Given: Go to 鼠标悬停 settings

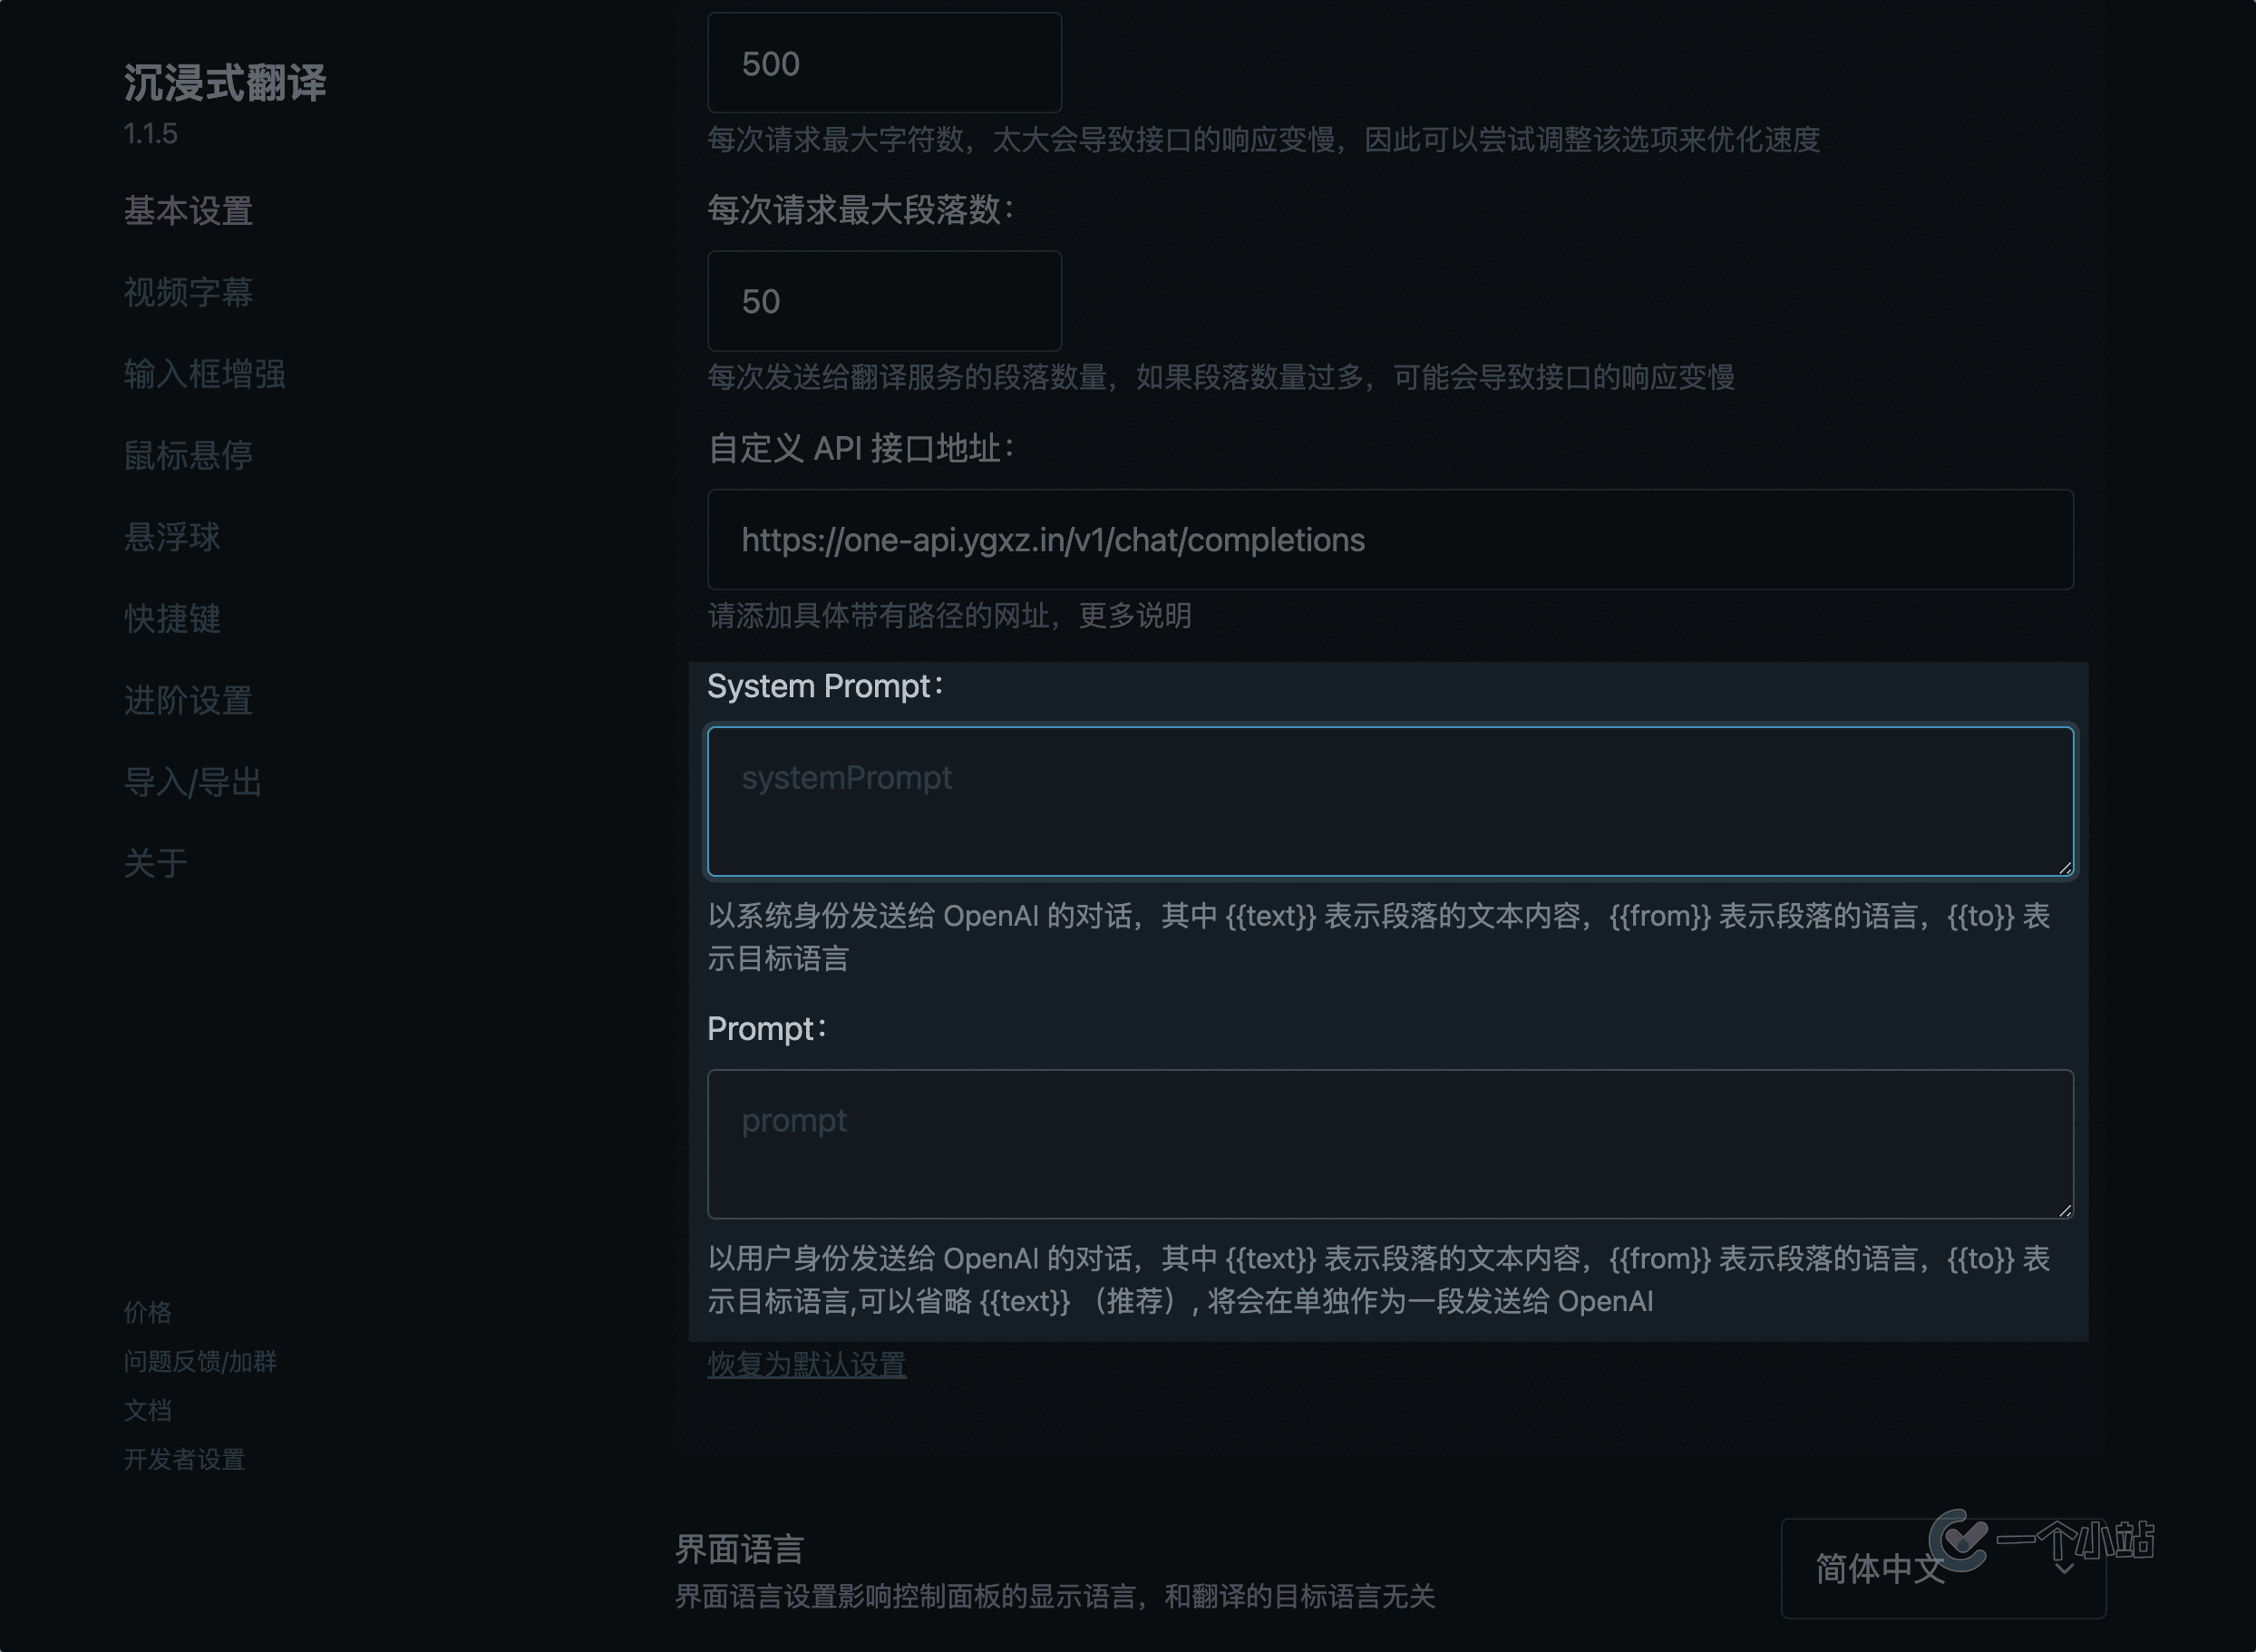Looking at the screenshot, I should (x=188, y=456).
